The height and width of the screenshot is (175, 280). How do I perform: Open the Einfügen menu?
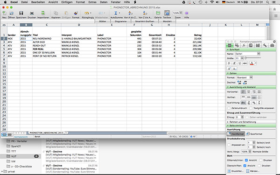(67, 2)
